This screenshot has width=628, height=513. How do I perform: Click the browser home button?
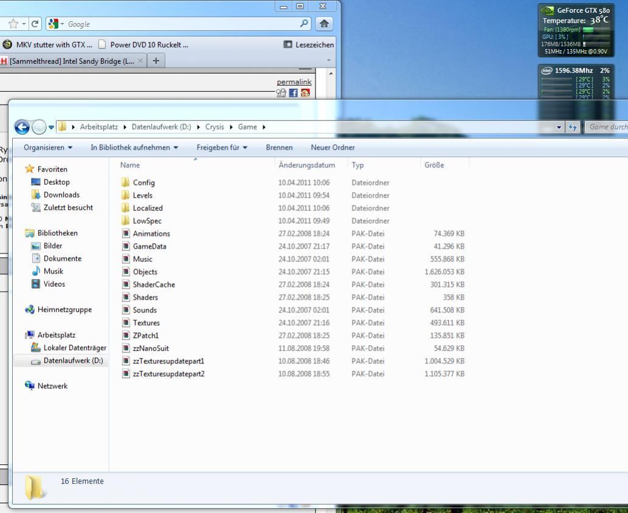click(x=325, y=24)
